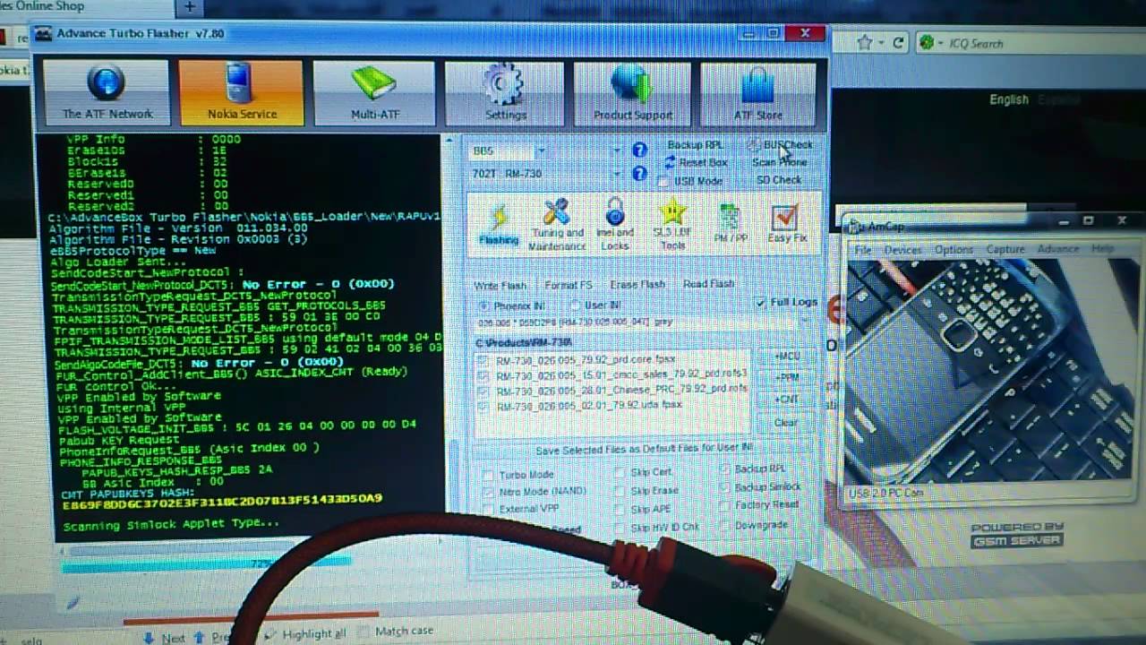Open the Capture menu in AmCap

click(x=1005, y=249)
